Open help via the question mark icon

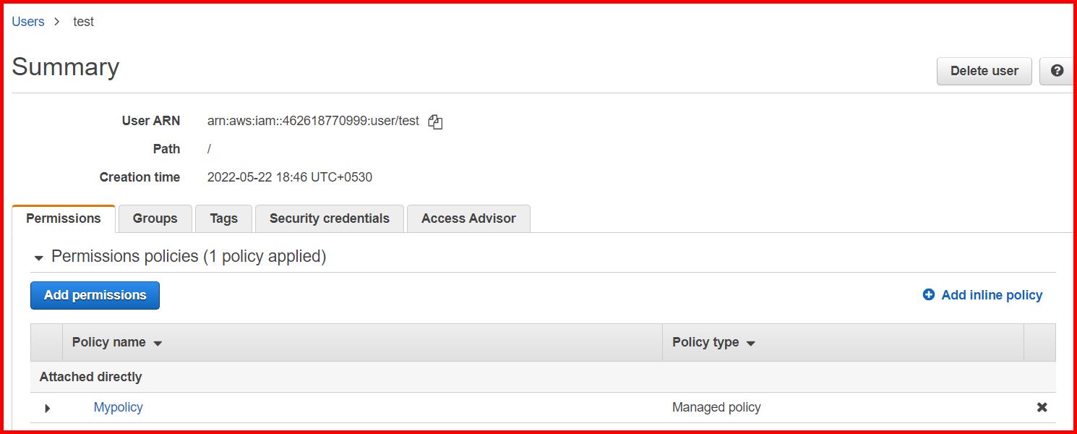point(1057,71)
